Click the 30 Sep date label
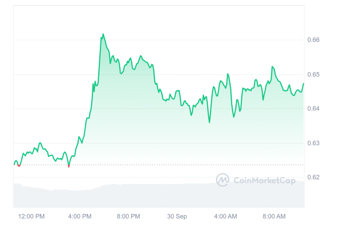Screen dimensions: 341x227 pyautogui.click(x=177, y=216)
